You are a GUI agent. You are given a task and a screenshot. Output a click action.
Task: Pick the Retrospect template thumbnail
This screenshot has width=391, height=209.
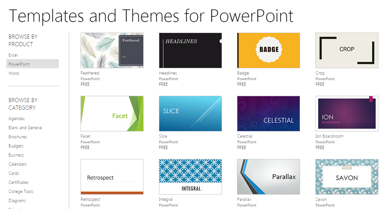coord(112,177)
